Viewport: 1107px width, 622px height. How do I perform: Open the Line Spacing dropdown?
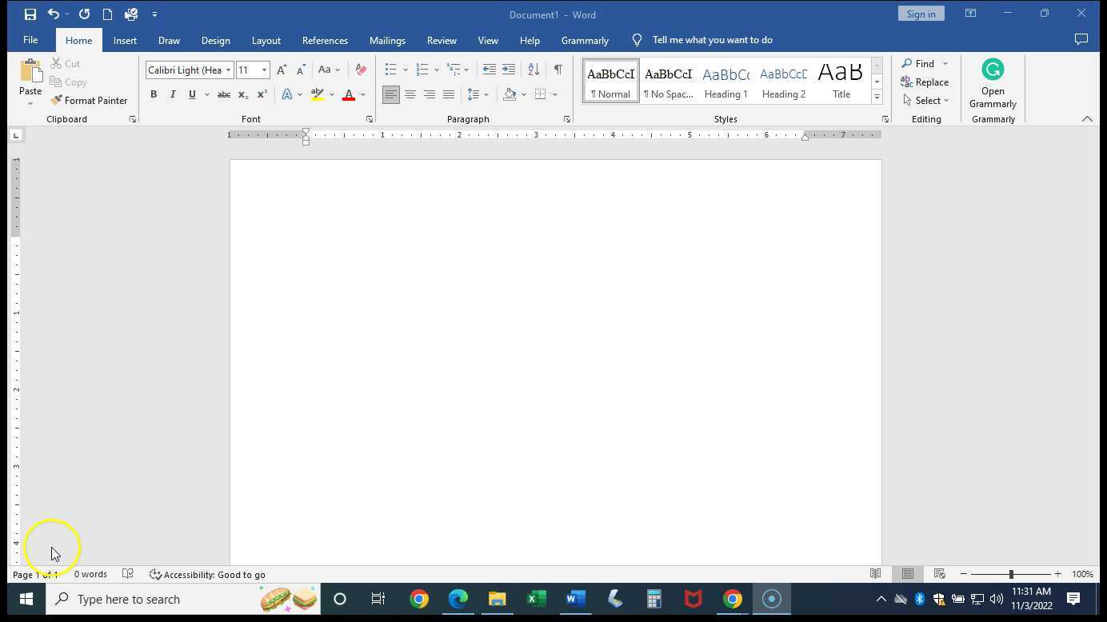coord(488,94)
